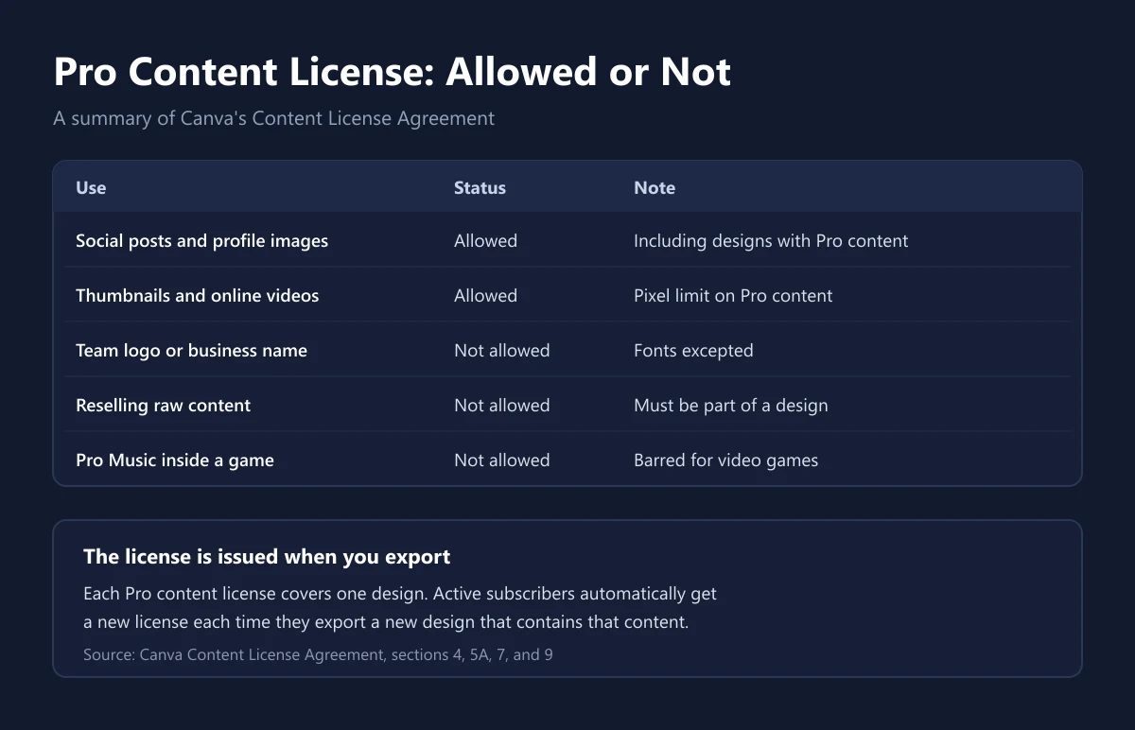
Task: Select the "Thumbnails and online videos" cell
Action: pyautogui.click(x=198, y=295)
